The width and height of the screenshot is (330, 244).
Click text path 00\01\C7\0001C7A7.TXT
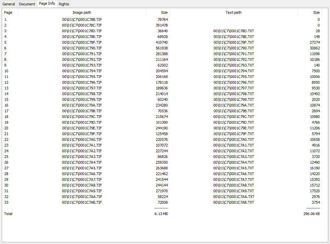coord(234,179)
